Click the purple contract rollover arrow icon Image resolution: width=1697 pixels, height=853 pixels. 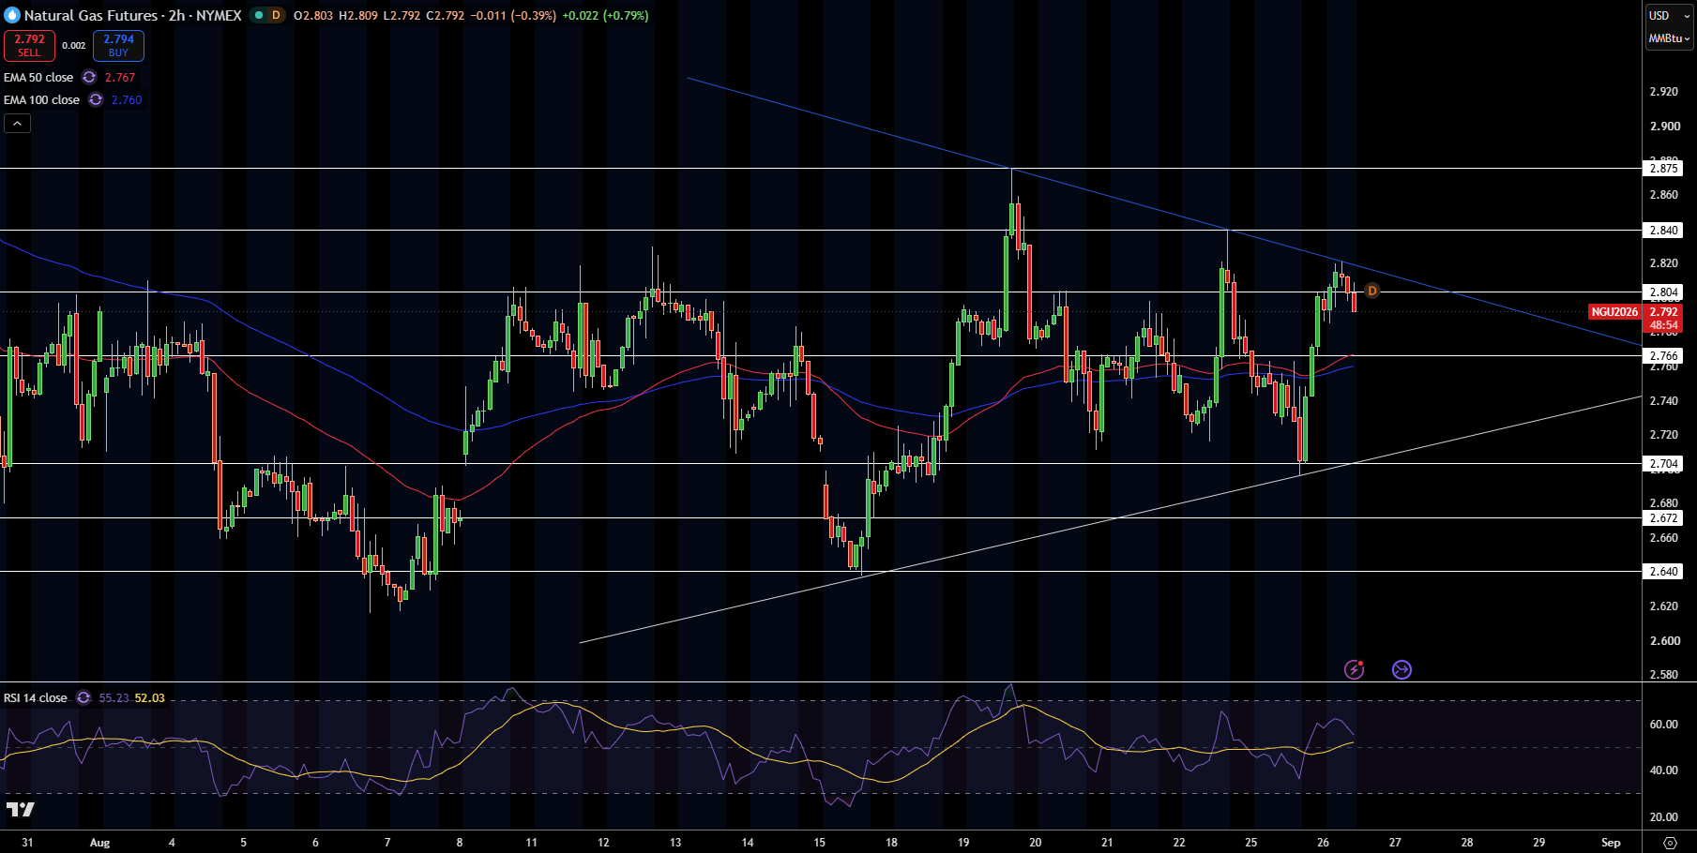pos(1402,669)
